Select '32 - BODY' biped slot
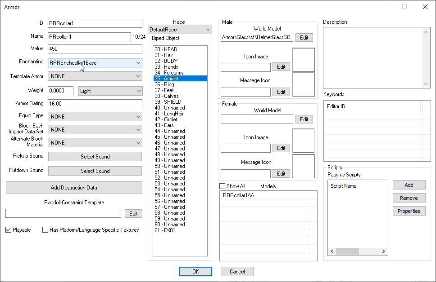436x282 pixels. pyautogui.click(x=180, y=61)
